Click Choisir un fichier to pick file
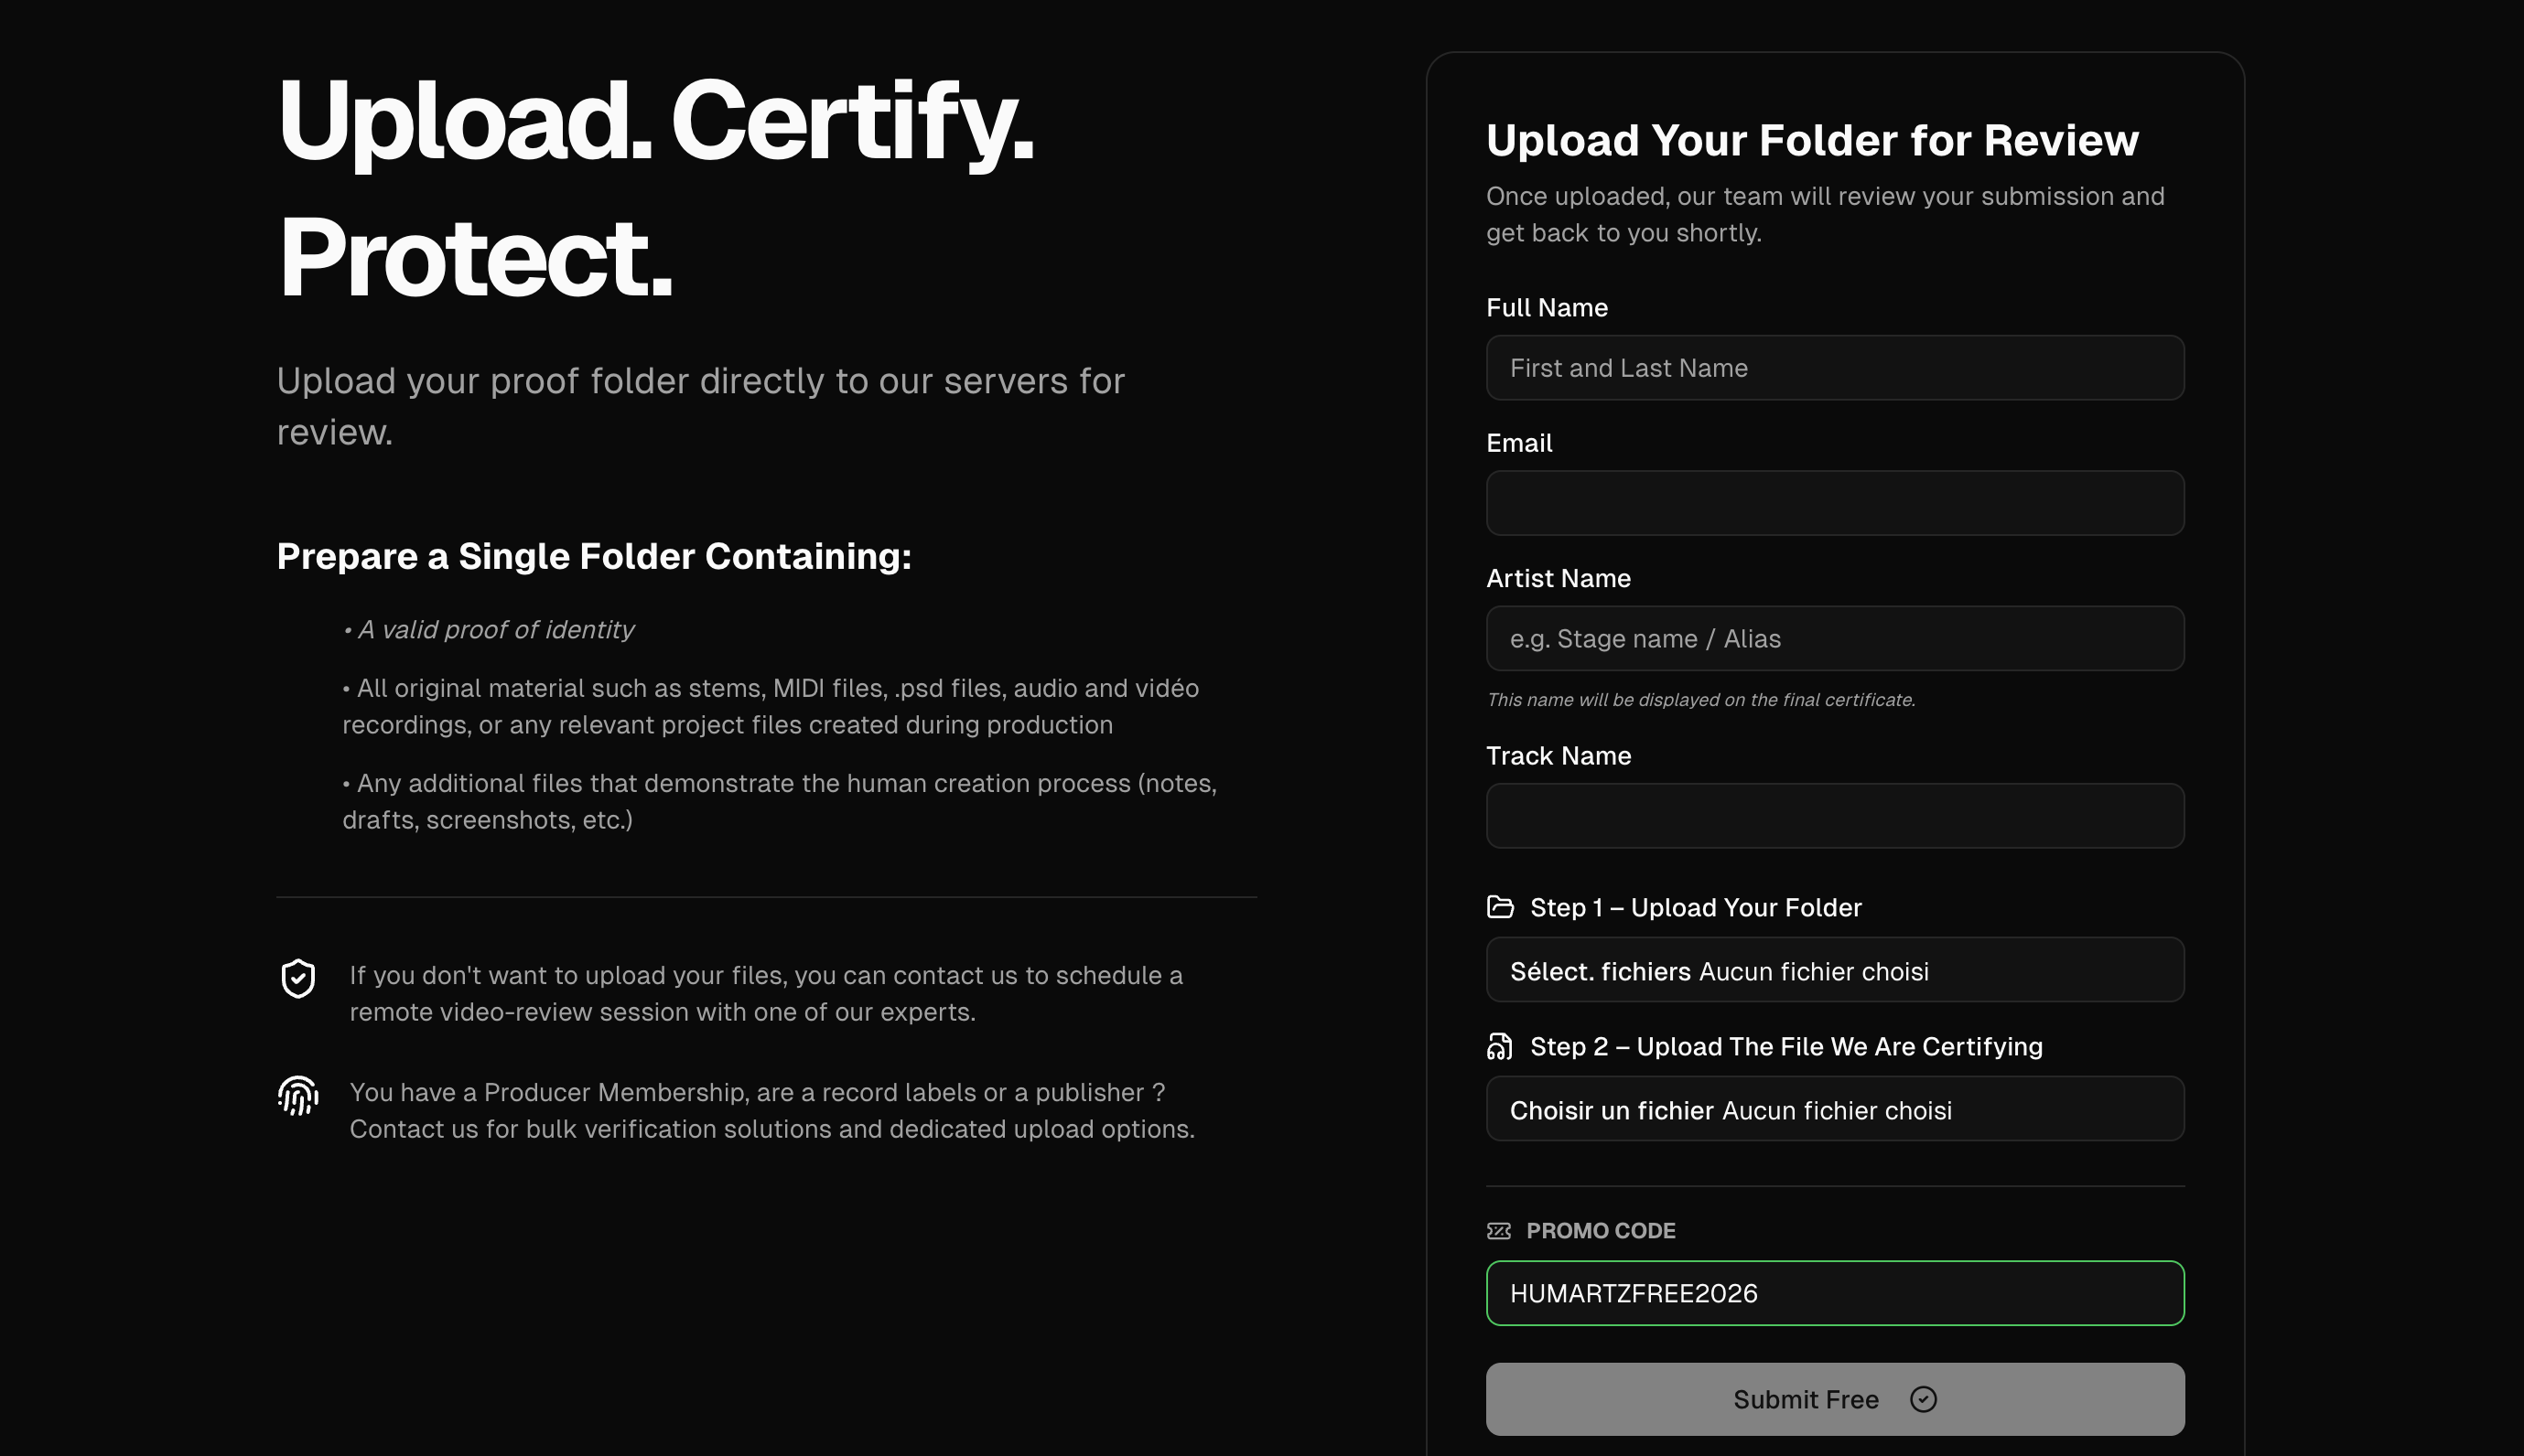The width and height of the screenshot is (2524, 1456). tap(1612, 1110)
